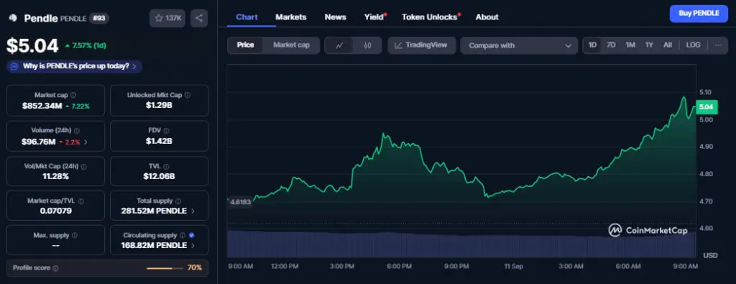Toggle the LOG scale option
Image resolution: width=736 pixels, height=284 pixels.
click(693, 45)
